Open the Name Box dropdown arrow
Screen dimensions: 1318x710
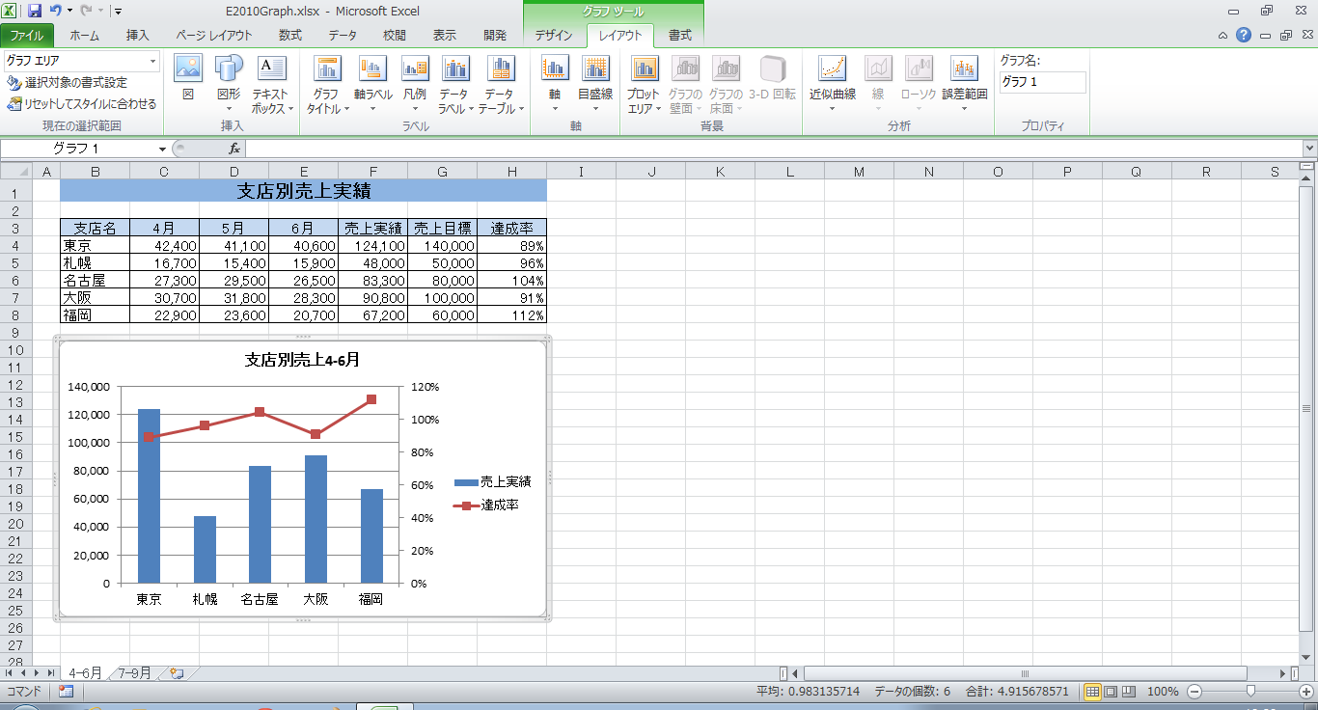tap(162, 149)
